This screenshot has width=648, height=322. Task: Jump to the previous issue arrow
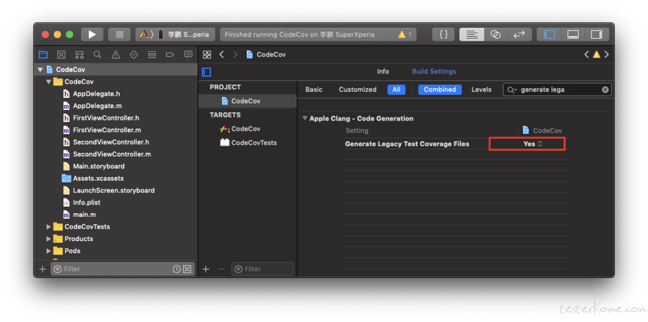coord(586,54)
